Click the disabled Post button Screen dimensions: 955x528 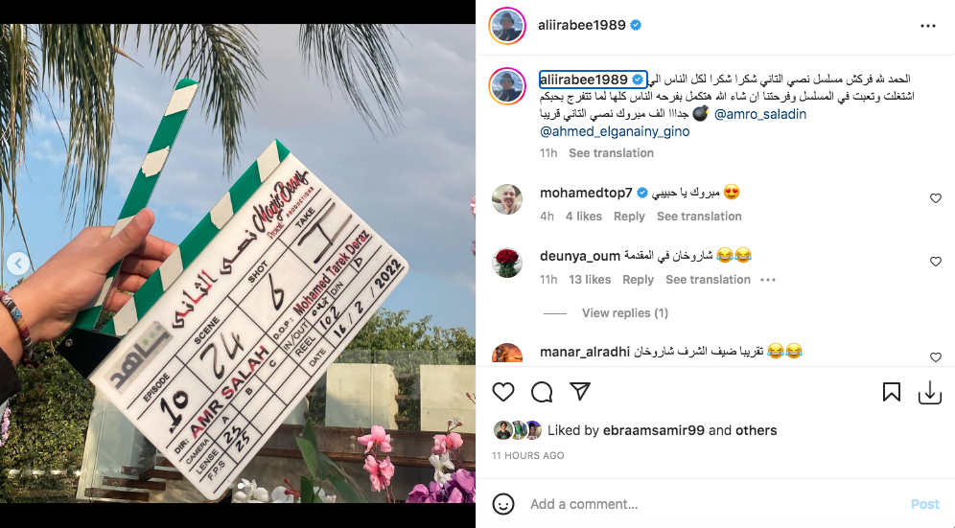coord(925,504)
